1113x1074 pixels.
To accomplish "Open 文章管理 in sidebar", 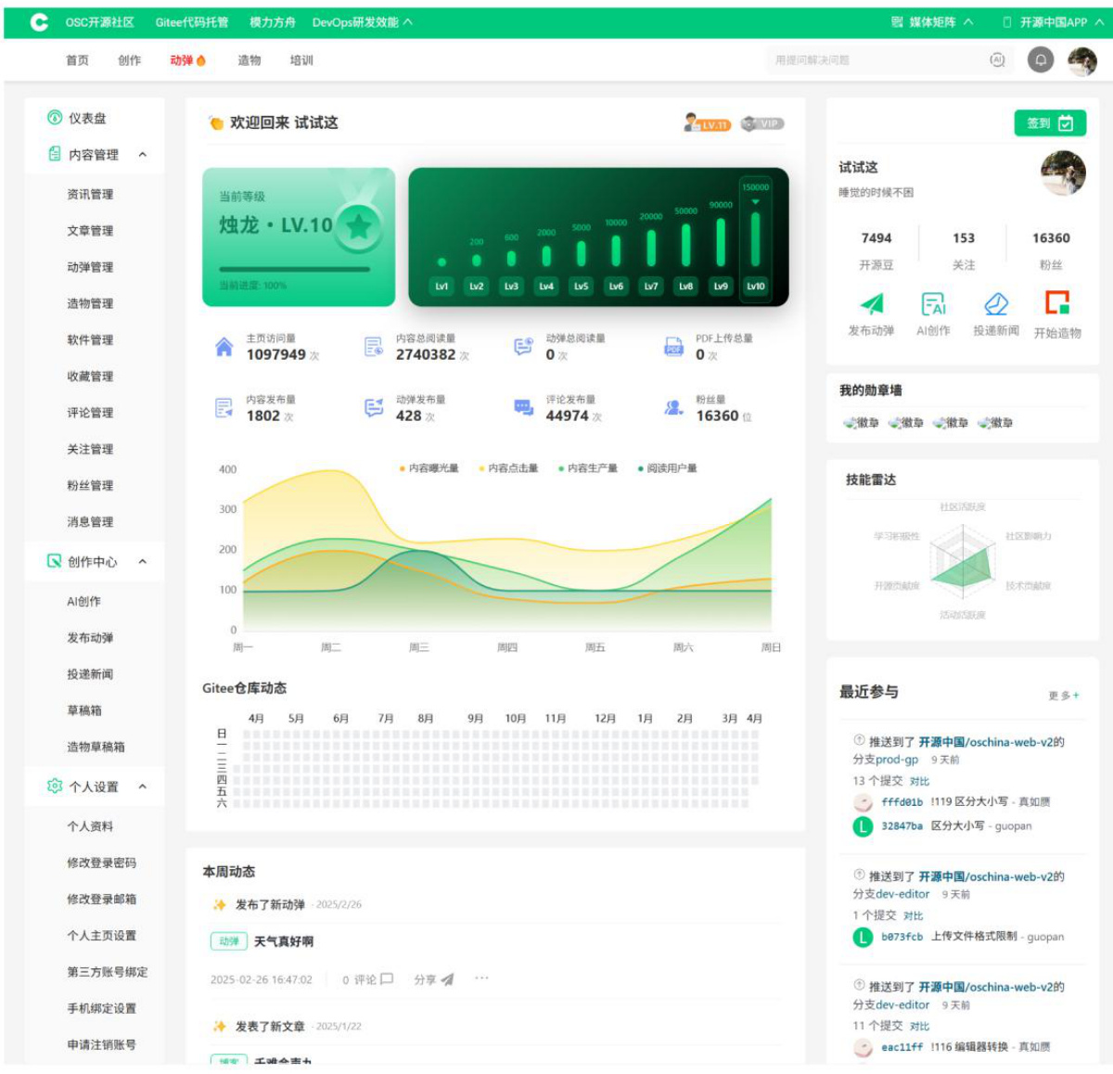I will pos(90,231).
